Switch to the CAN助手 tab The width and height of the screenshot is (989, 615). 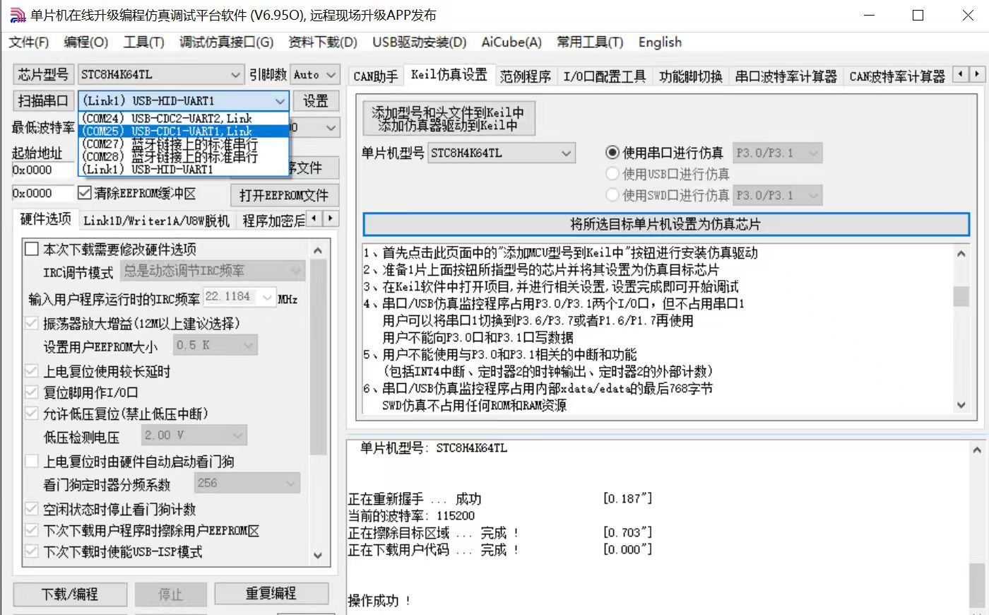pyautogui.click(x=375, y=76)
